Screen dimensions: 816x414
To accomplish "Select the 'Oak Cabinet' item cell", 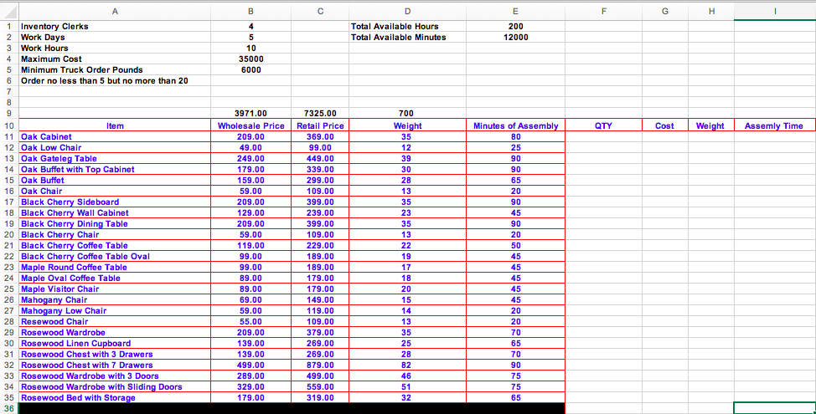I will point(115,136).
